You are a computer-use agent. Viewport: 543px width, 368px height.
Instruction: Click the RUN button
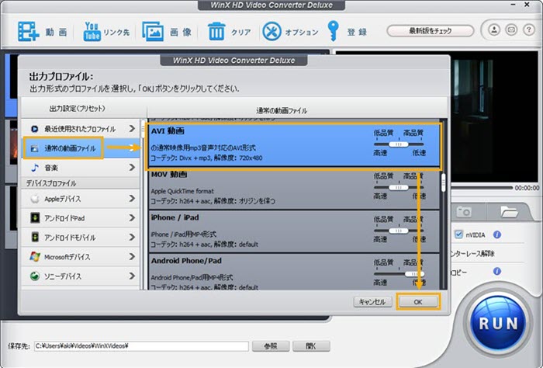point(498,323)
